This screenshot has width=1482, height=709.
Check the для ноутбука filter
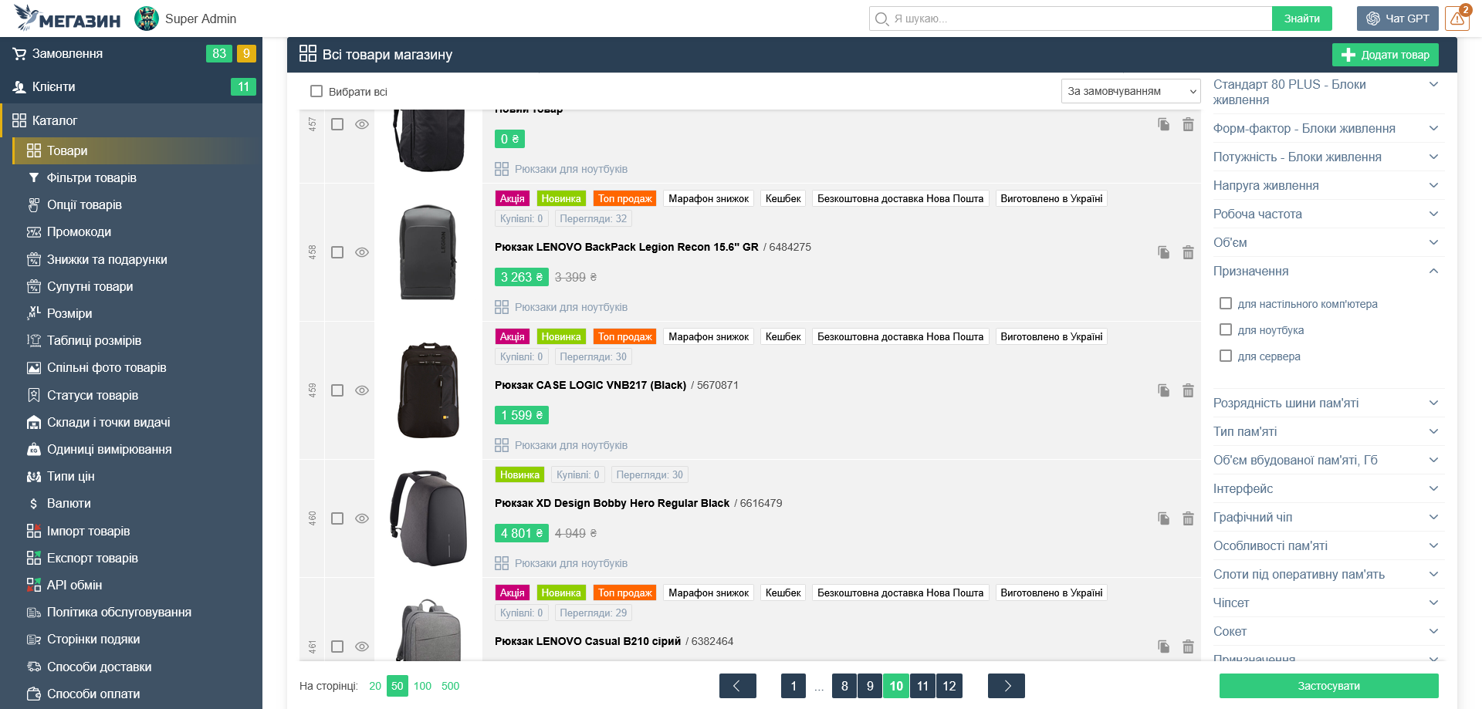point(1226,330)
